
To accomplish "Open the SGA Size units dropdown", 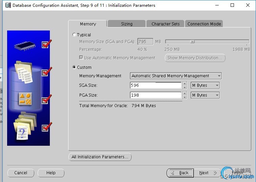I will (205, 85).
